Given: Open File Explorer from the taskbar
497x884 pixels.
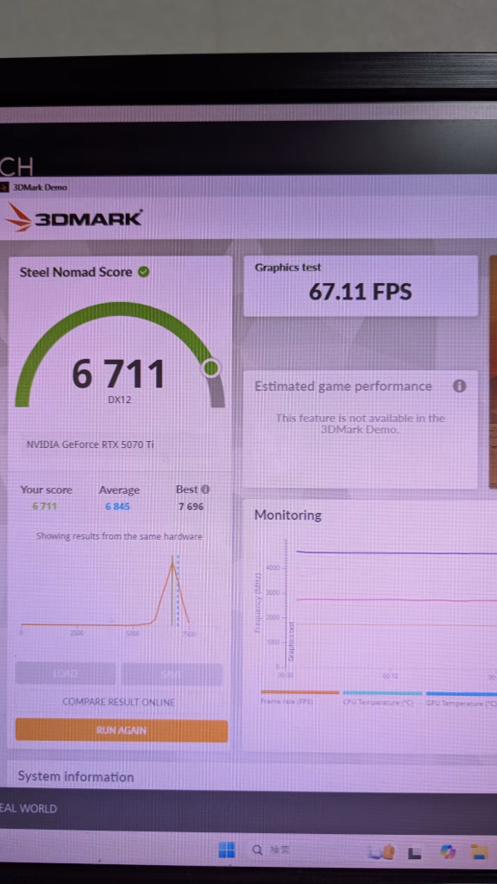Looking at the screenshot, I should (480, 852).
